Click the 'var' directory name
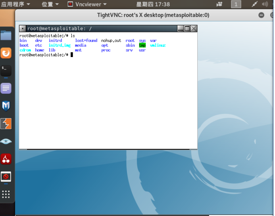Image resolution: width=275 pixels, height=216 pixels. click(x=153, y=40)
